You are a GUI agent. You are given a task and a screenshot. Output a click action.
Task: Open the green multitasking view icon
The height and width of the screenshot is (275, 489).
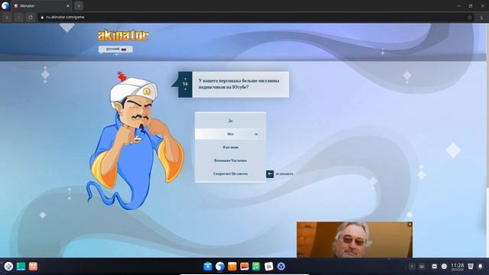[x=21, y=267]
